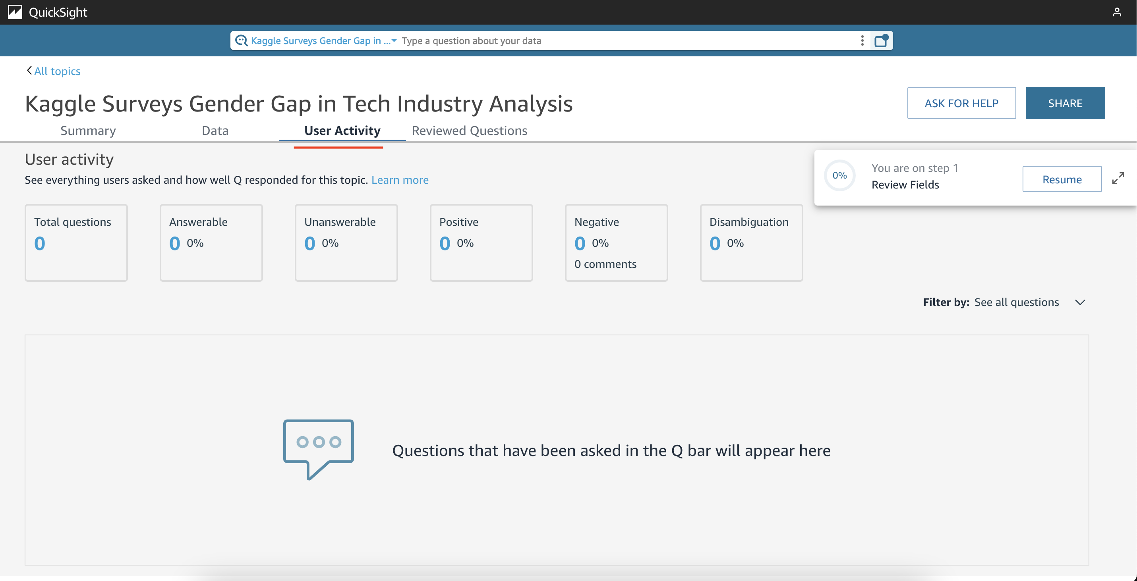Select the Unanswerable metric card
Viewport: 1137px width, 581px height.
(x=346, y=242)
